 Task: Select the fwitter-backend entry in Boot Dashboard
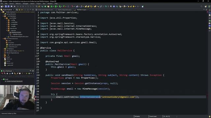click(15, 81)
